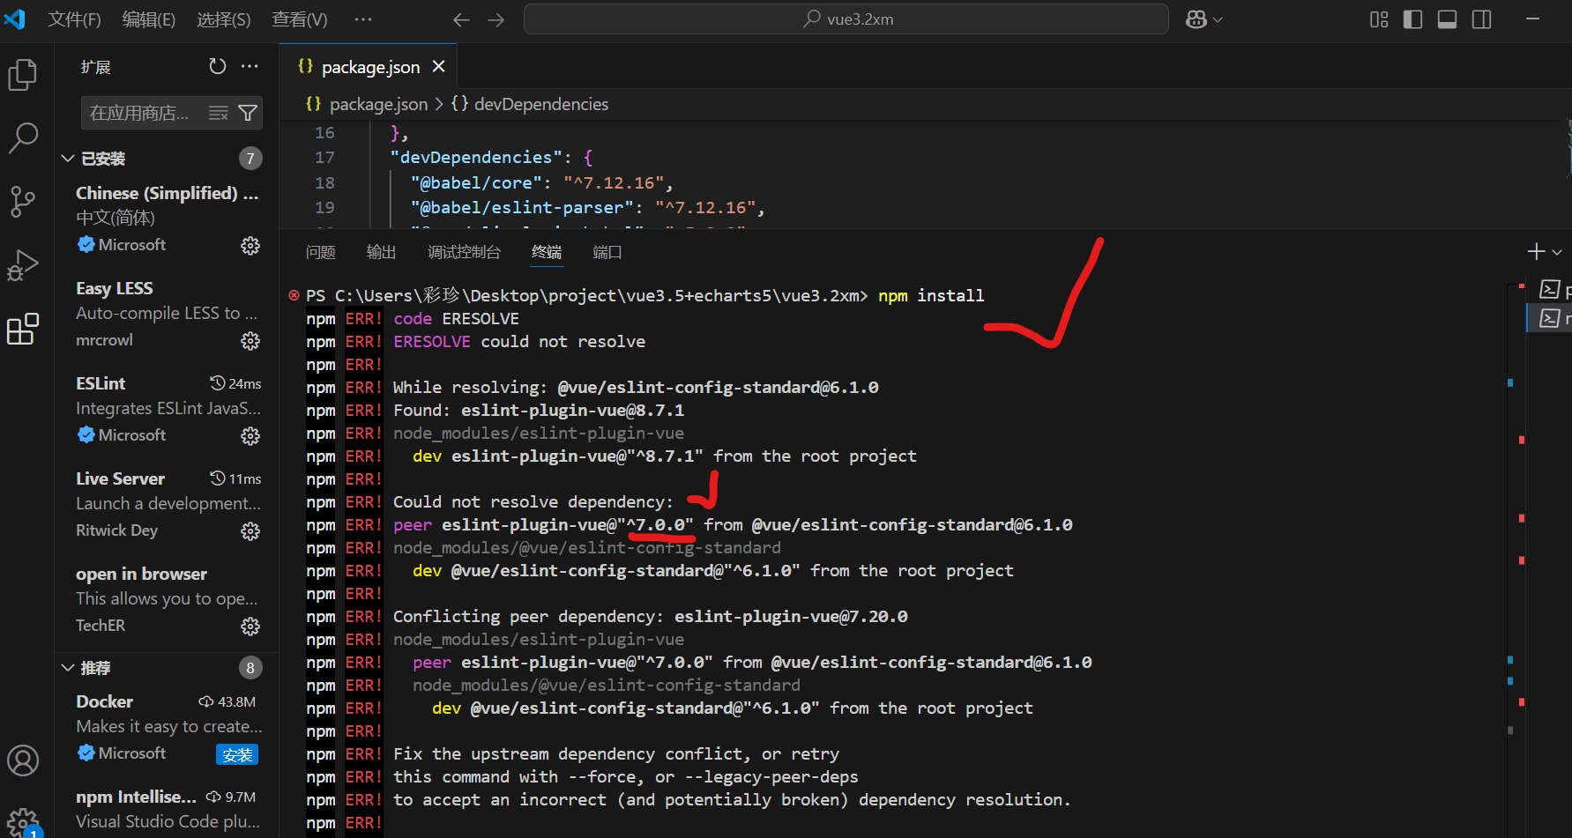Select the Run and Debug icon
Viewport: 1572px width, 838px height.
(x=22, y=264)
